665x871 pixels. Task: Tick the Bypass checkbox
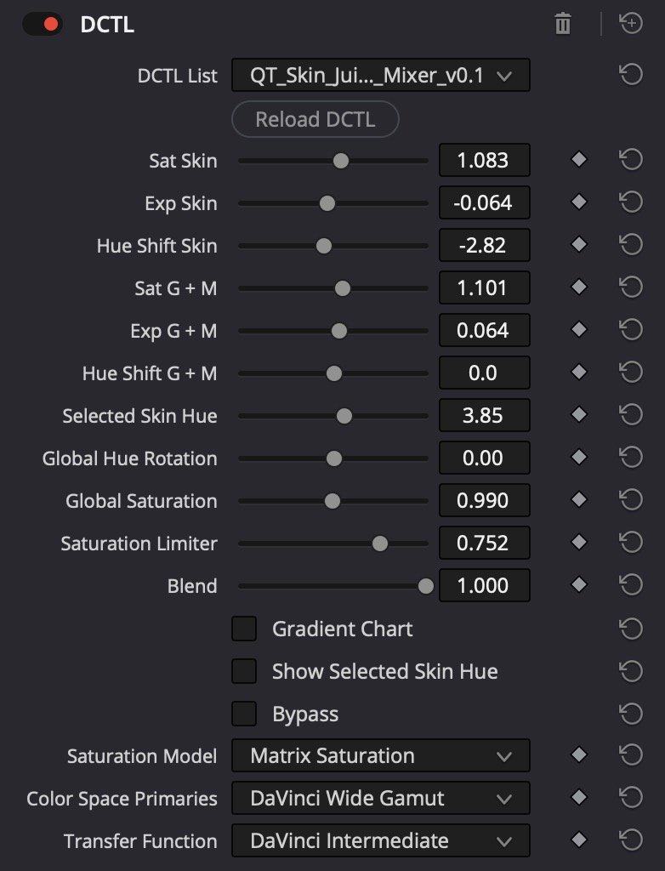(x=244, y=714)
